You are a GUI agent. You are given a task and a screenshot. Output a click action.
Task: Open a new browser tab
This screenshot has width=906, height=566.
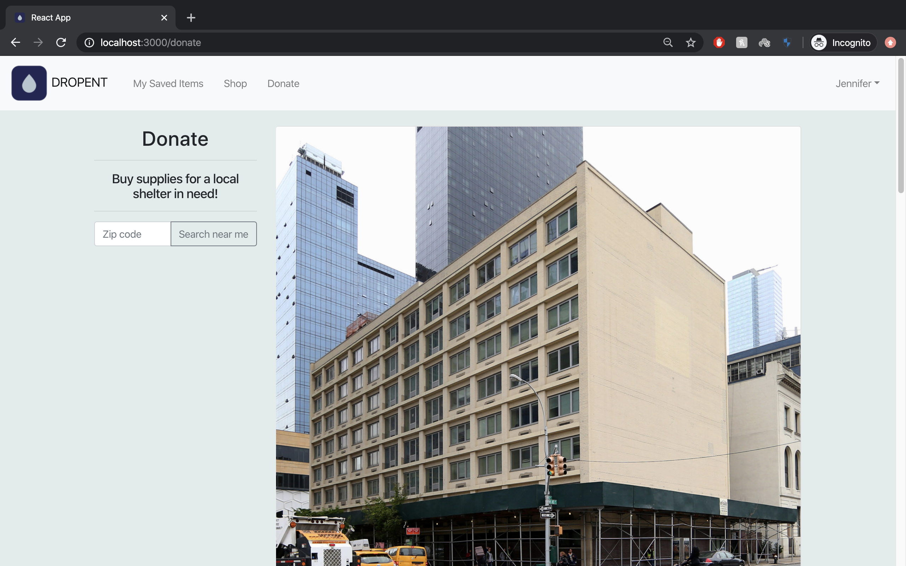point(191,18)
